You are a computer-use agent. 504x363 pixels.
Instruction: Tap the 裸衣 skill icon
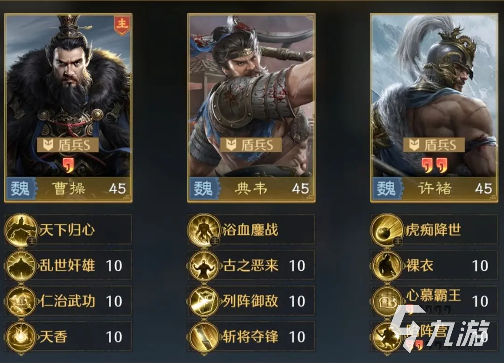(387, 265)
